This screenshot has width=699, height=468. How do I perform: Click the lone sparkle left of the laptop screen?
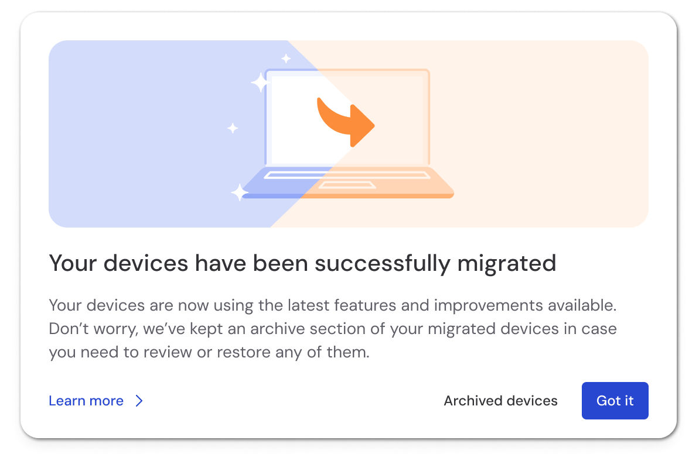[x=233, y=128]
